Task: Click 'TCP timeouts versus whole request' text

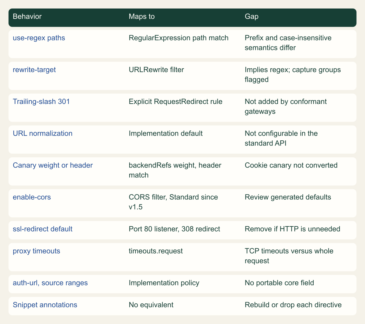Action: click(x=289, y=256)
